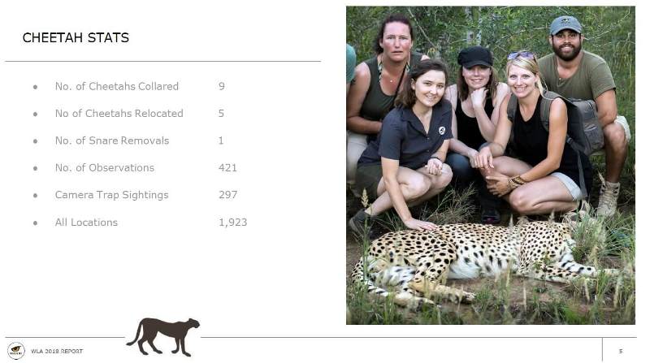The width and height of the screenshot is (650, 363).
Task: Click the bullet before Cheetahs Collared
Action: 35,87
